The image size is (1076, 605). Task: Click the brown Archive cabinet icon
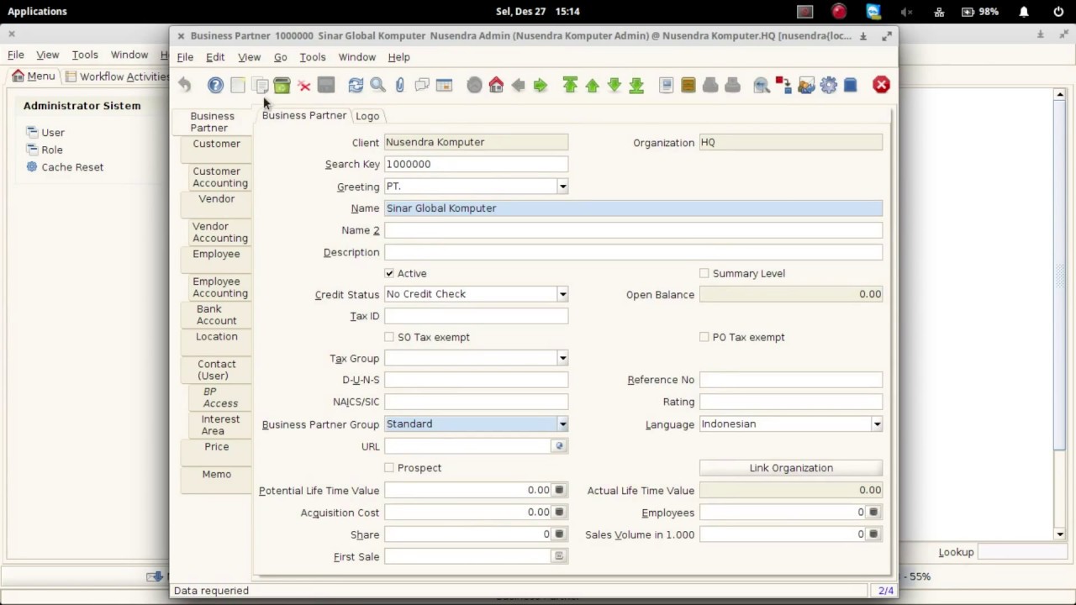[688, 85]
